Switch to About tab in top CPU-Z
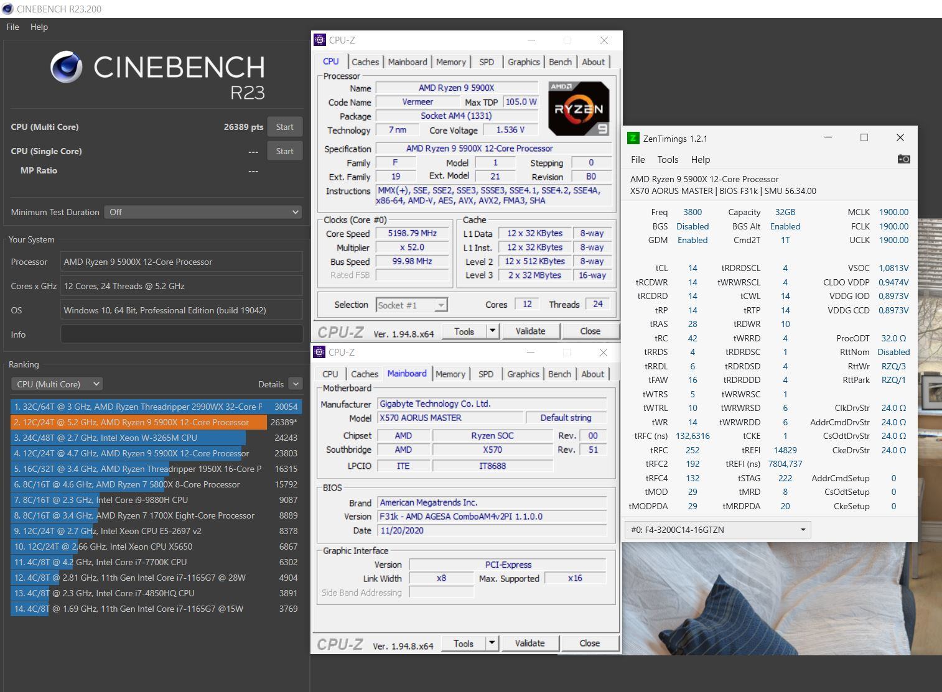Image resolution: width=942 pixels, height=692 pixels. tap(593, 62)
